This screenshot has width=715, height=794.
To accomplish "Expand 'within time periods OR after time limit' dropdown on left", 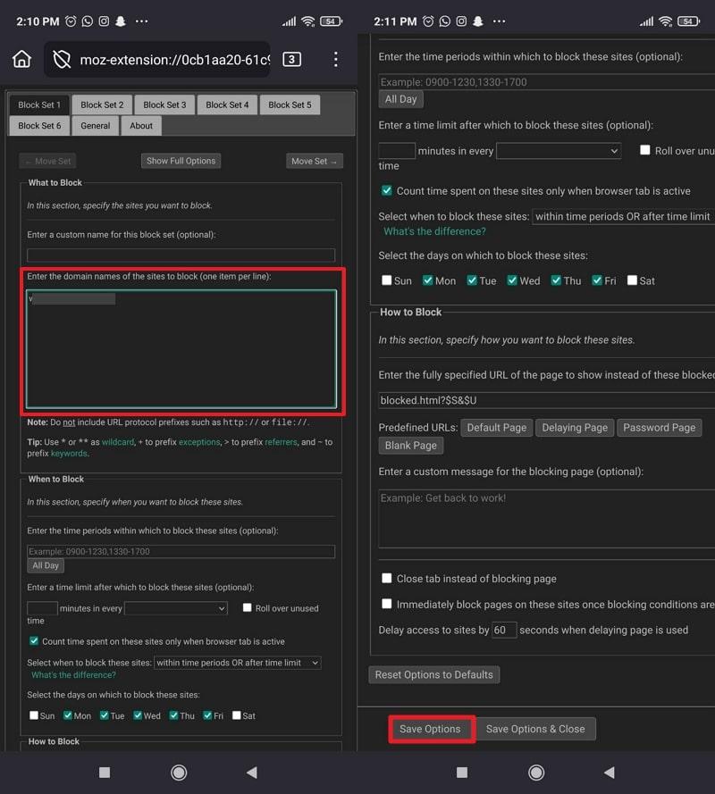I will tap(238, 663).
